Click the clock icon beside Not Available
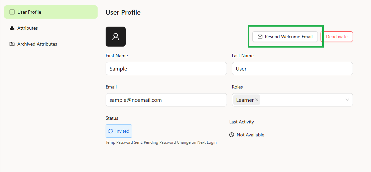This screenshot has width=371, height=172. 232,135
